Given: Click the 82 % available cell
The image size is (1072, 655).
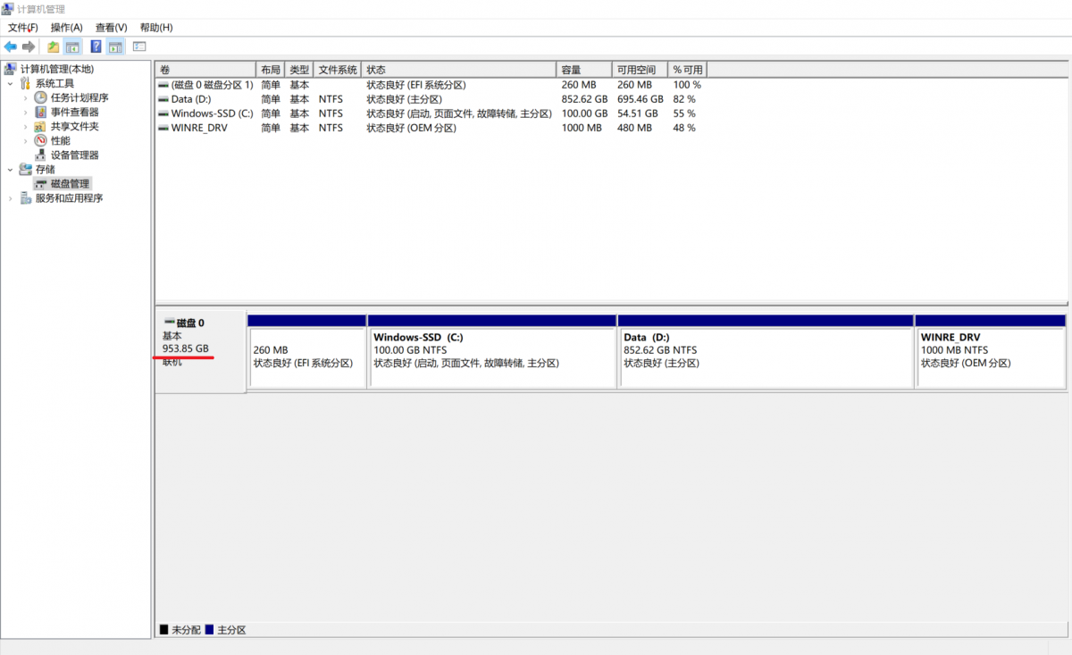Looking at the screenshot, I should (x=684, y=99).
